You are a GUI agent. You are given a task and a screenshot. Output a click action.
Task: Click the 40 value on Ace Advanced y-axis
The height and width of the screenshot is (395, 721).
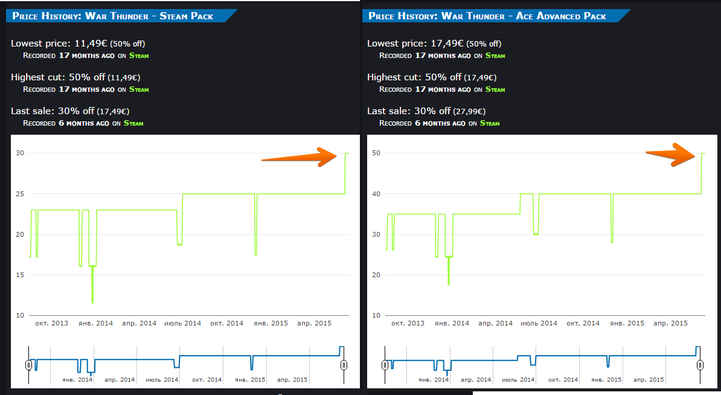(376, 194)
